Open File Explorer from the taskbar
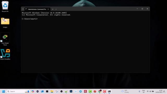 click(x=52, y=91)
